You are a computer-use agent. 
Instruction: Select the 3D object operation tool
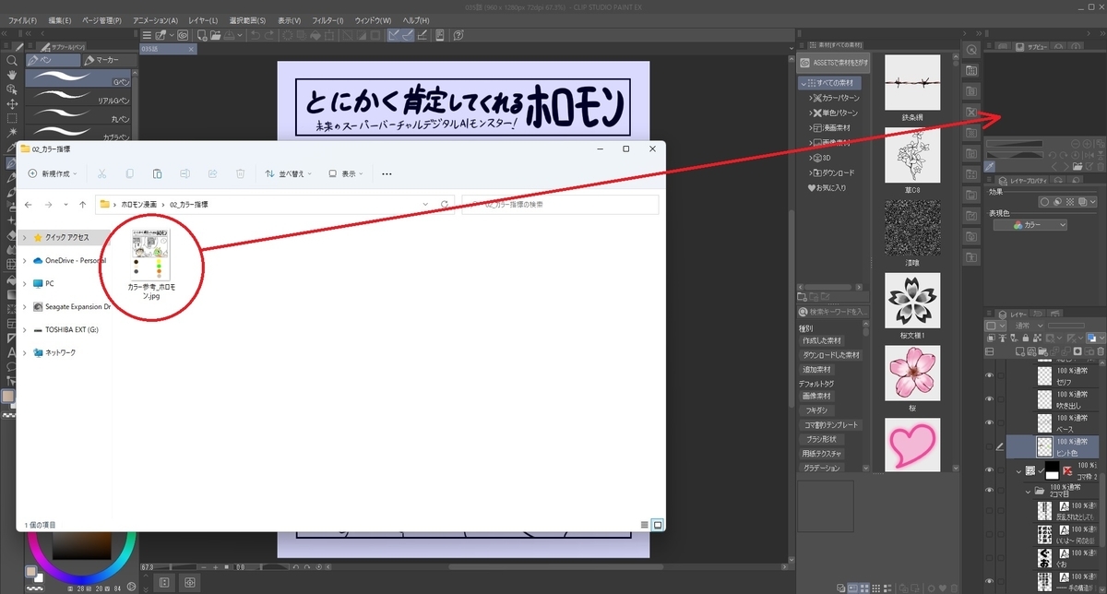pos(11,89)
